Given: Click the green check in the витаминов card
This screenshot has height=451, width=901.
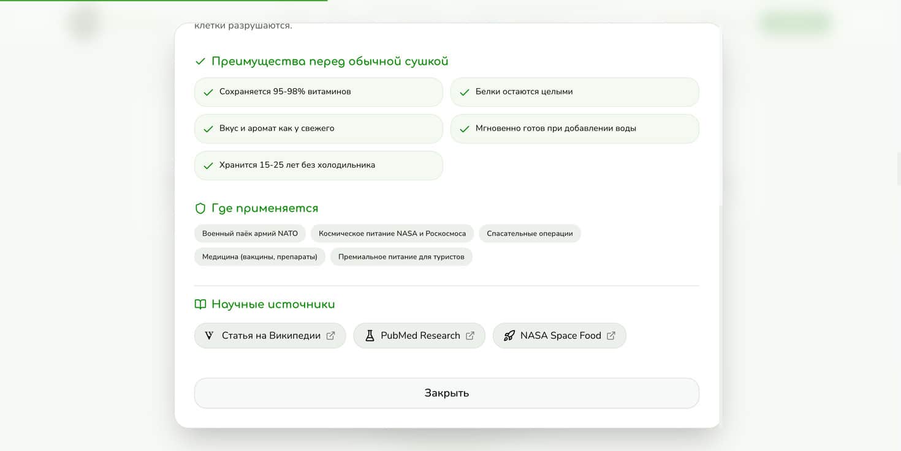Looking at the screenshot, I should pyautogui.click(x=208, y=92).
